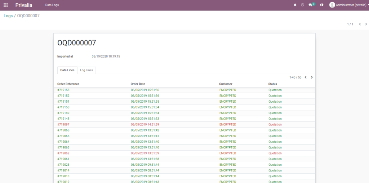Click ENCRYPTED customer in row #719153

coord(228,90)
